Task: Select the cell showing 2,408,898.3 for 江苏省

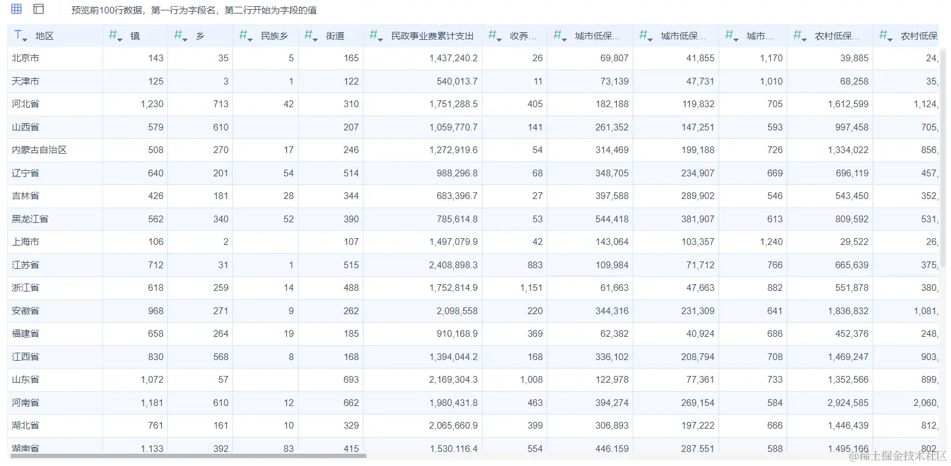Action: [x=455, y=265]
